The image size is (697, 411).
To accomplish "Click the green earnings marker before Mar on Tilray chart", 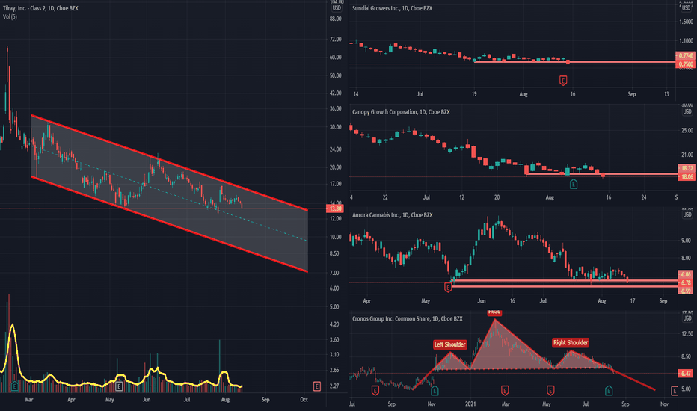I will click(15, 386).
